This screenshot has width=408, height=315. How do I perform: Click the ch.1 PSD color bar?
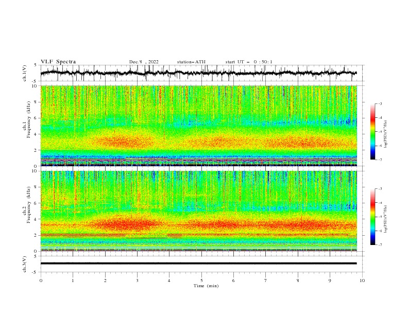(372, 132)
